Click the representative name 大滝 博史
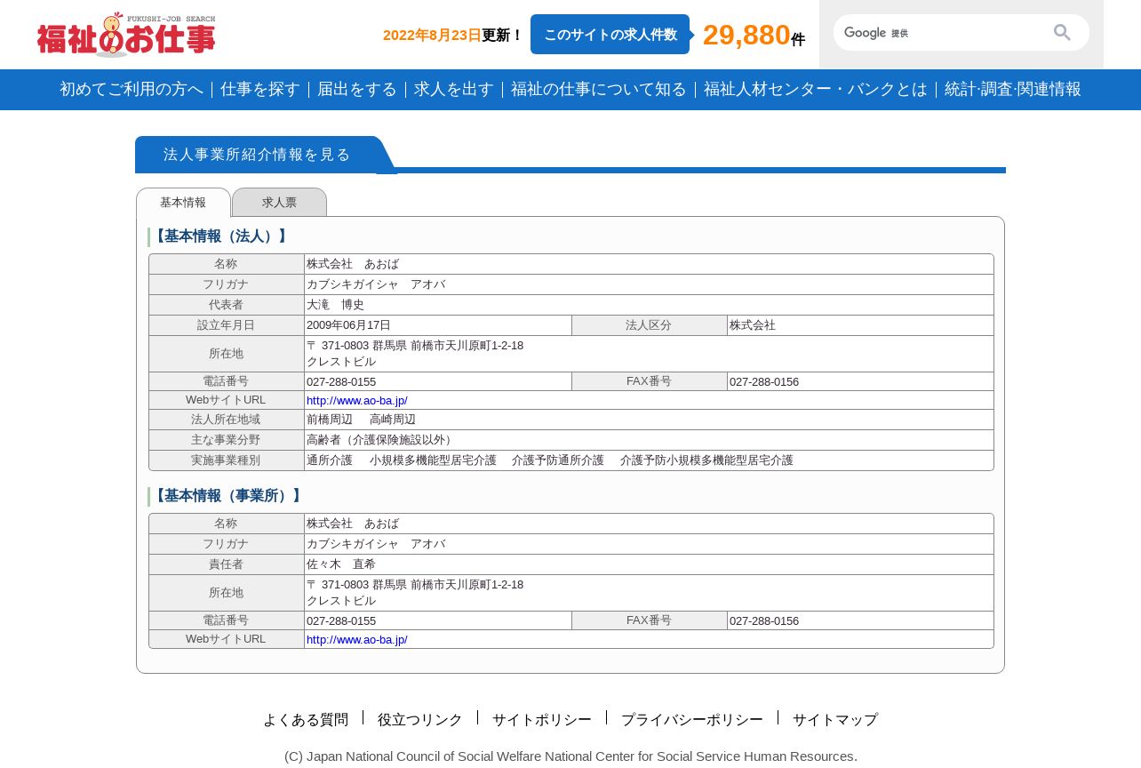 pyautogui.click(x=335, y=305)
